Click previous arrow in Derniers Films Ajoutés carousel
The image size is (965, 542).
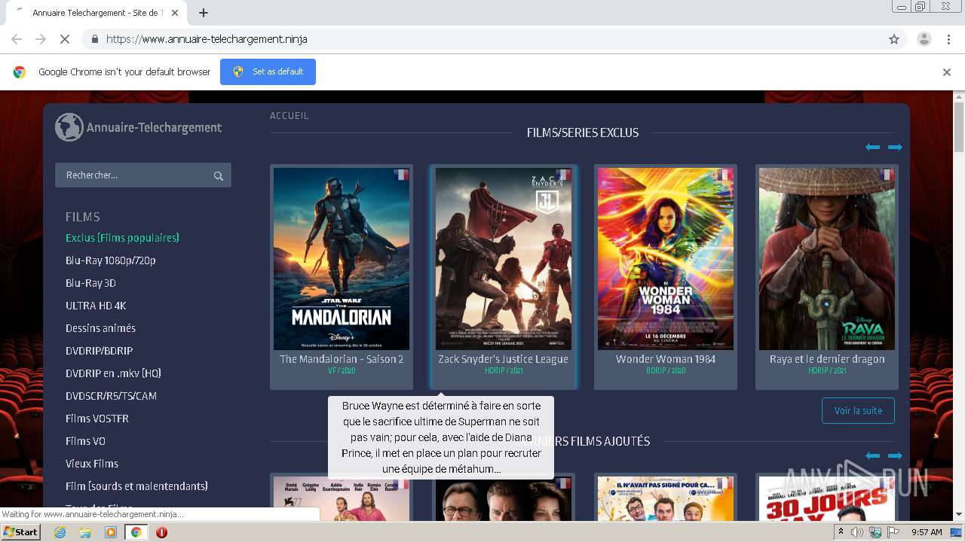click(x=873, y=455)
